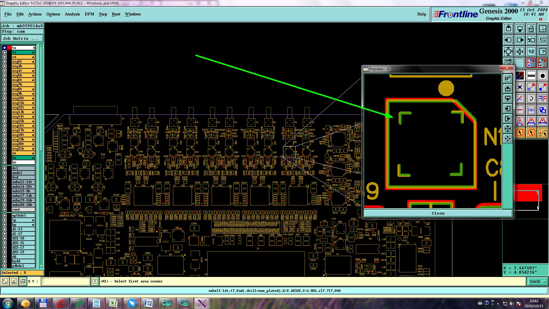This screenshot has width=549, height=309.
Task: Open the Analysis menu
Action: click(x=72, y=14)
